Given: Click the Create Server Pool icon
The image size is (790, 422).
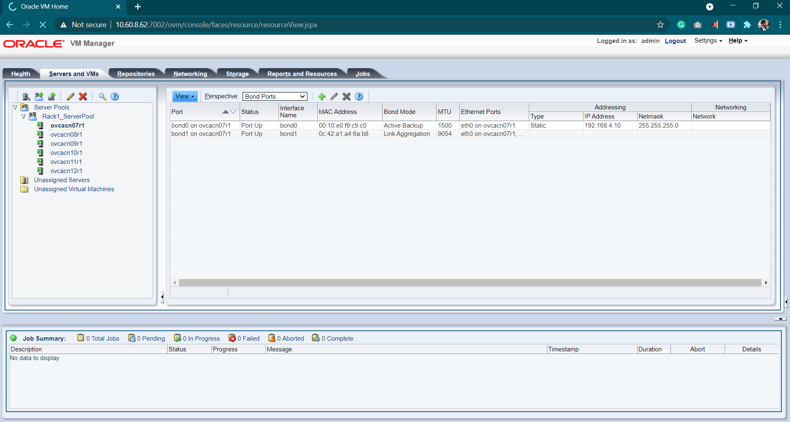Looking at the screenshot, I should point(39,97).
